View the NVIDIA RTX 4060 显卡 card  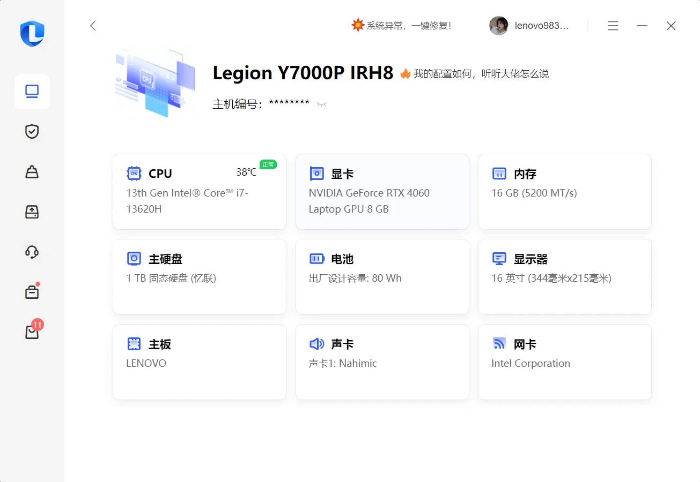pos(382,192)
